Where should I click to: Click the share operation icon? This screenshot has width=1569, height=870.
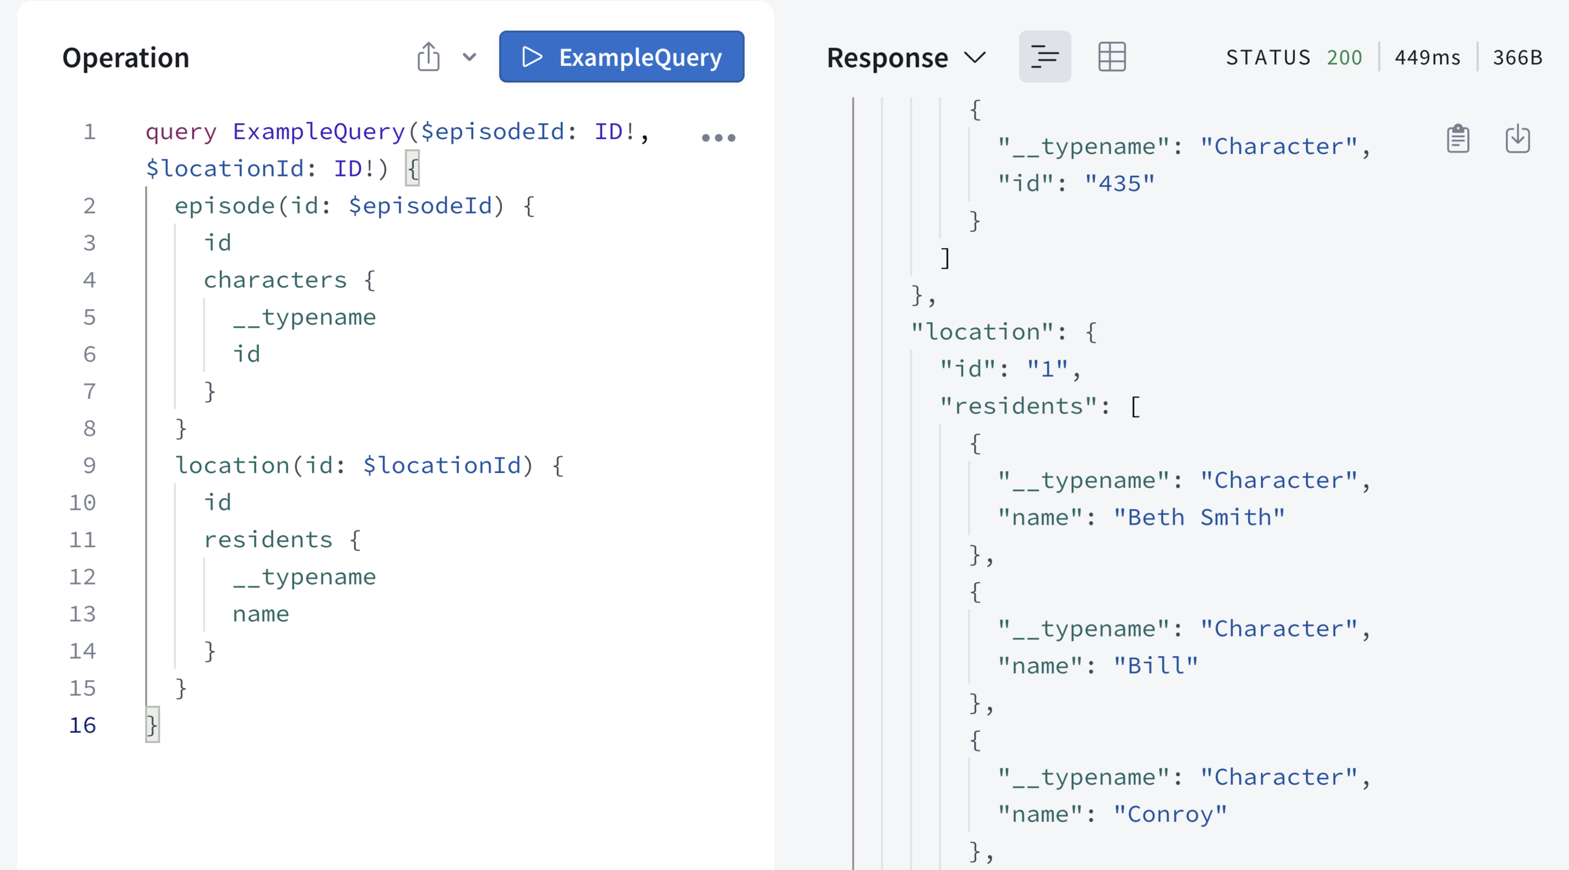[x=428, y=57]
